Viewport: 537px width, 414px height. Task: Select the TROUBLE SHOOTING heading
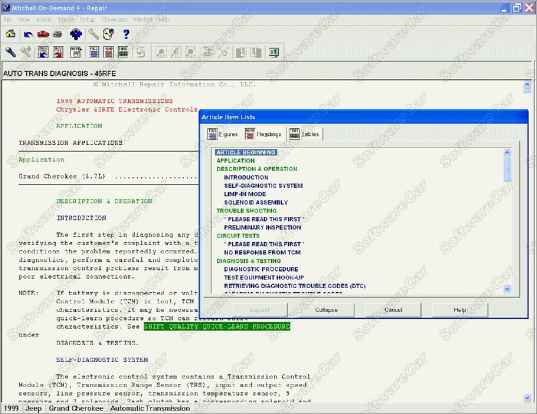246,211
